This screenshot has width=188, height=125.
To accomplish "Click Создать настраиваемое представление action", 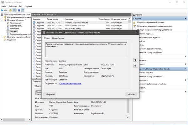I will click(155, 26).
